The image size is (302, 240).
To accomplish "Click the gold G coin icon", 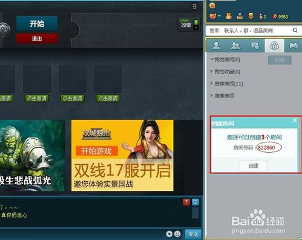I will 212,5.
